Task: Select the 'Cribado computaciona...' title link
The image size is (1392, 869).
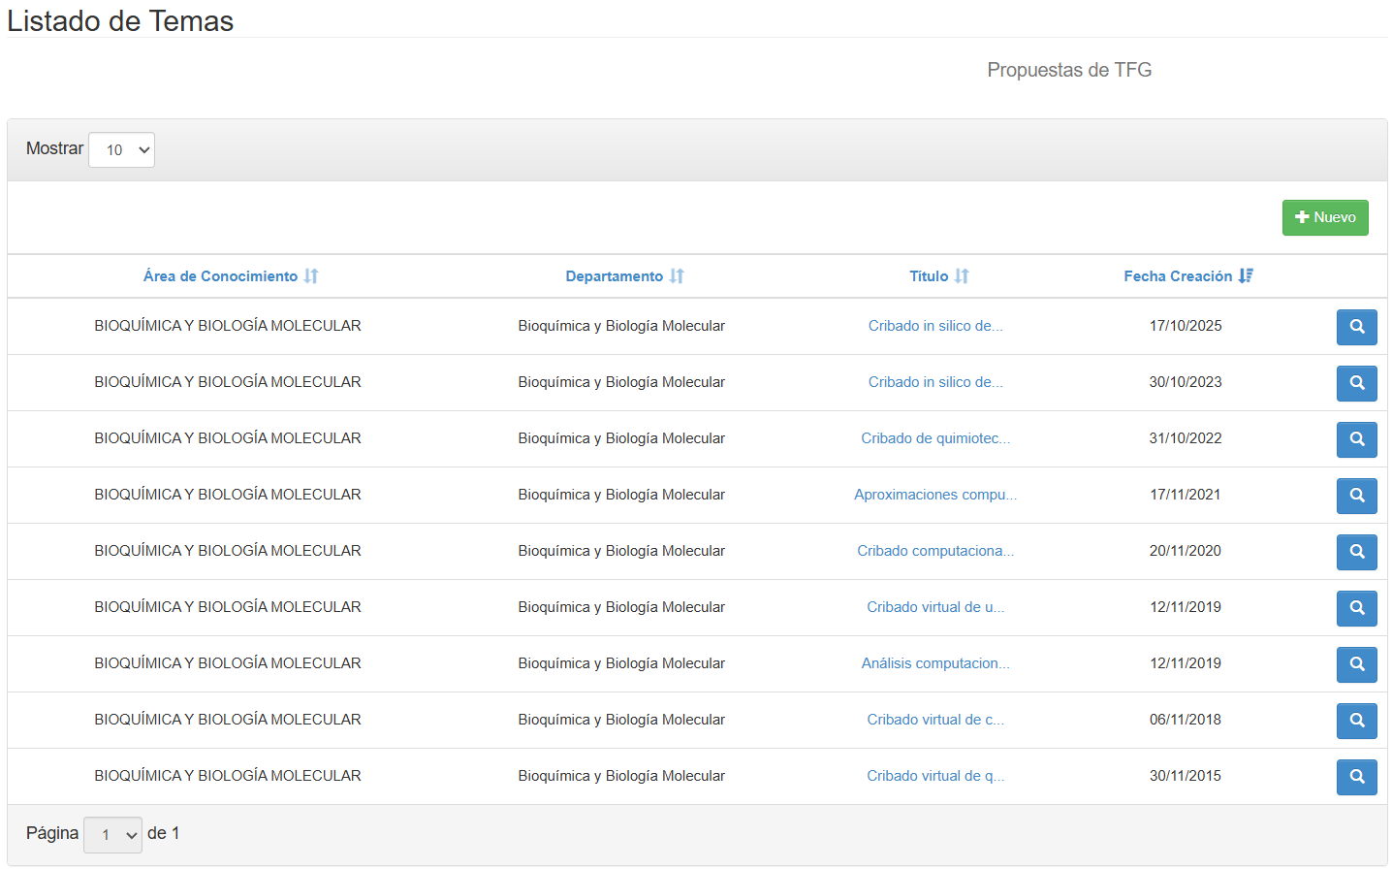Action: [x=934, y=551]
